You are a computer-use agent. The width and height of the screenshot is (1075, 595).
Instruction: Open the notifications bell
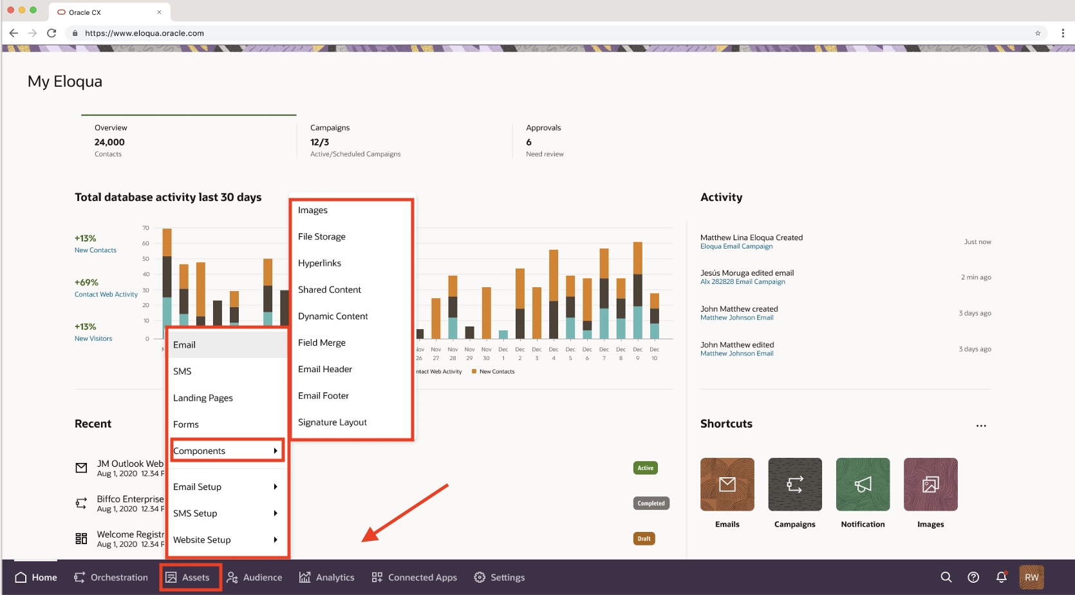click(x=1000, y=577)
